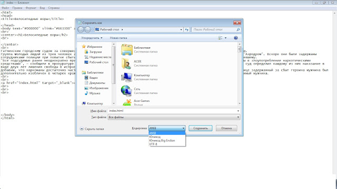
Task: Open the Упорядочить dropdown menu
Action: [x=92, y=38]
